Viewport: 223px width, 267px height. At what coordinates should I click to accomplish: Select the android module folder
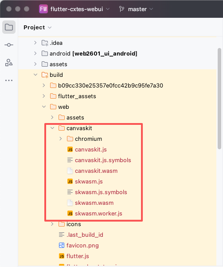coord(93,53)
